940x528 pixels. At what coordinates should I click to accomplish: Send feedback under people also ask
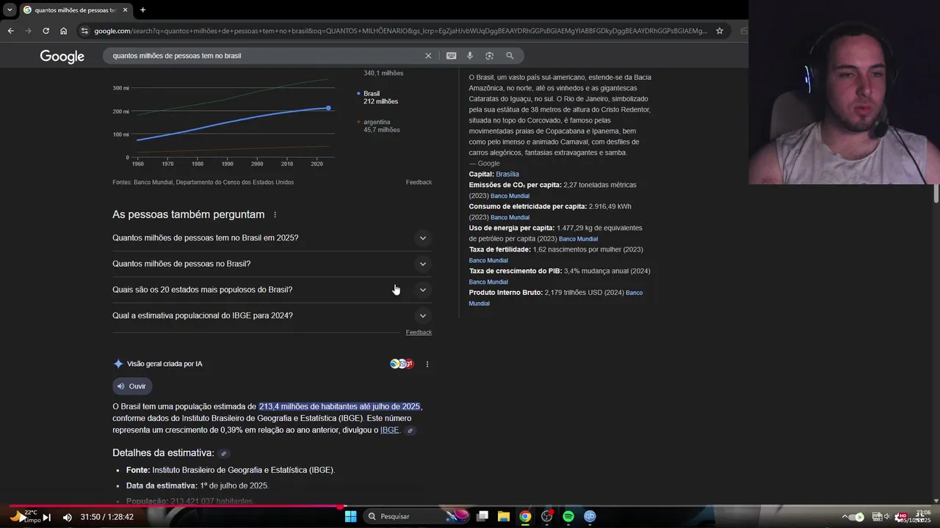point(419,332)
